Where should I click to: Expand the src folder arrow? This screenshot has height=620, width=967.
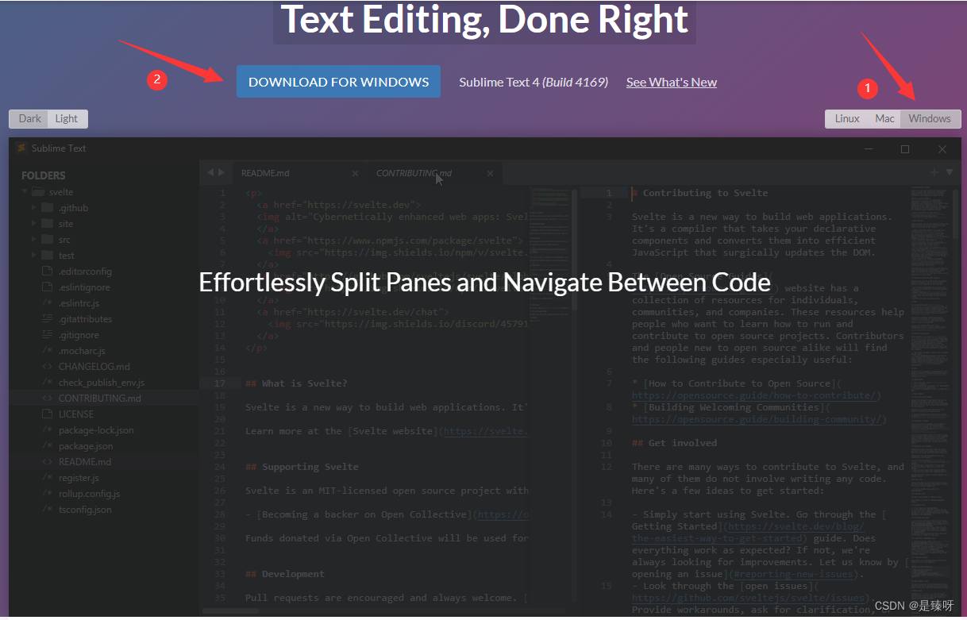pos(34,240)
